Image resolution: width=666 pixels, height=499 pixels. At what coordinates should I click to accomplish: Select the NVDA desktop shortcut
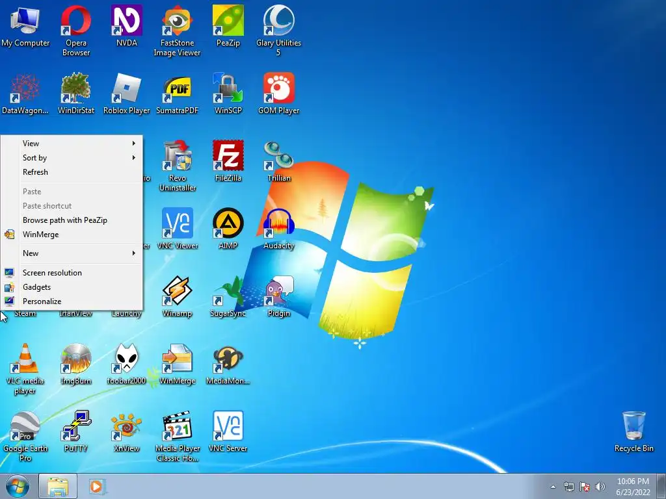(127, 25)
